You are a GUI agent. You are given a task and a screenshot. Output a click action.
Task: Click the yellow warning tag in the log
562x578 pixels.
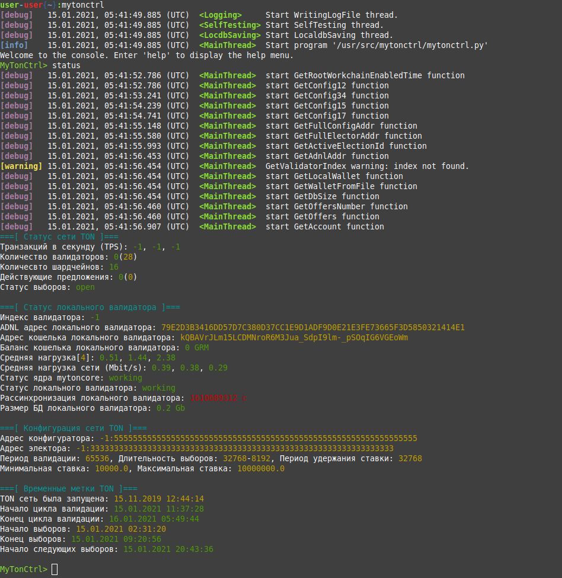click(x=21, y=166)
